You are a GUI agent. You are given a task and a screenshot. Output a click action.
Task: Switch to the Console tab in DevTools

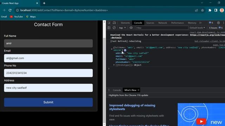click(x=138, y=23)
